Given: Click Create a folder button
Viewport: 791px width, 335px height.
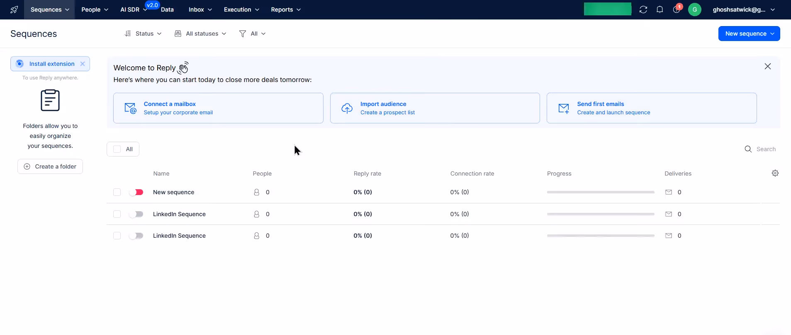Looking at the screenshot, I should pos(50,166).
